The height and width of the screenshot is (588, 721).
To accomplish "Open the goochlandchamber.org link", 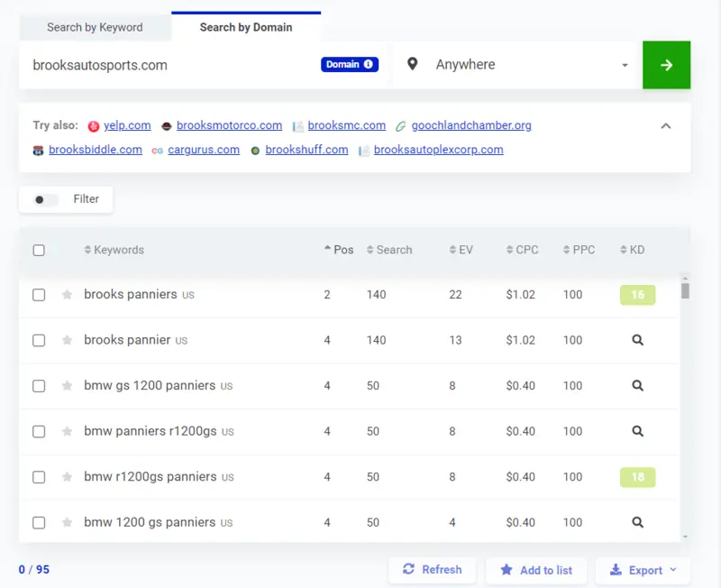I will coord(471,125).
